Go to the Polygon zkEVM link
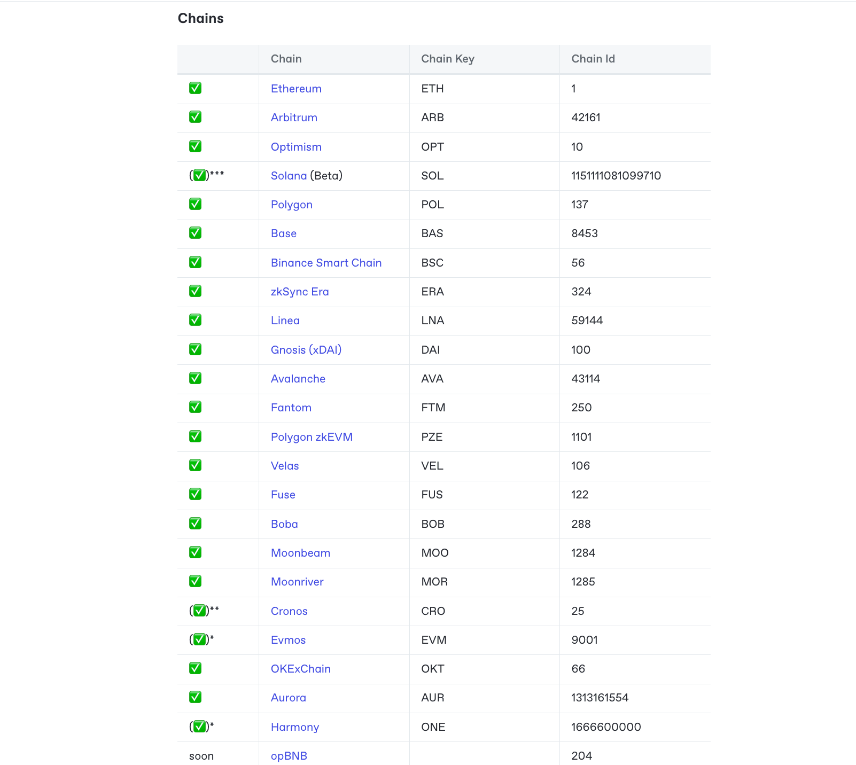The width and height of the screenshot is (856, 765). [x=312, y=437]
